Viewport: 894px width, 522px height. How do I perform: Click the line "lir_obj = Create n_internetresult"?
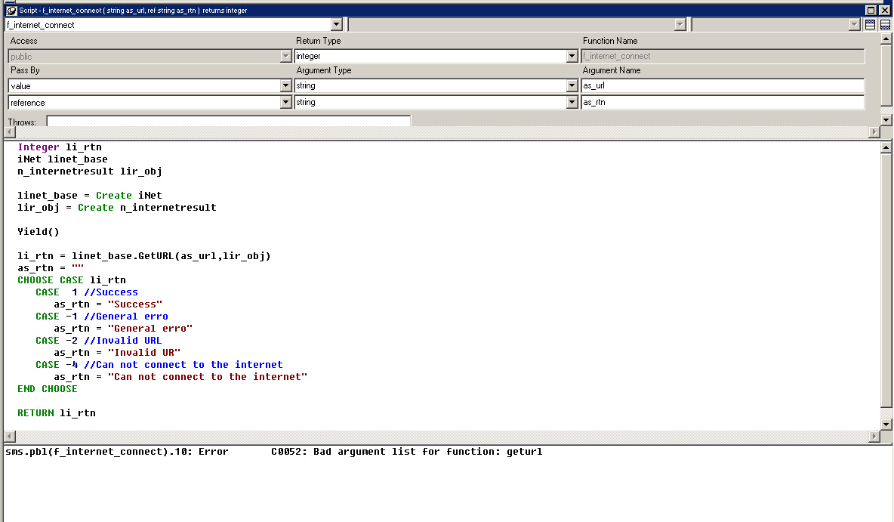point(117,208)
